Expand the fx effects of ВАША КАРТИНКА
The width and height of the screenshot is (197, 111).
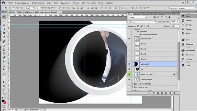point(176,74)
